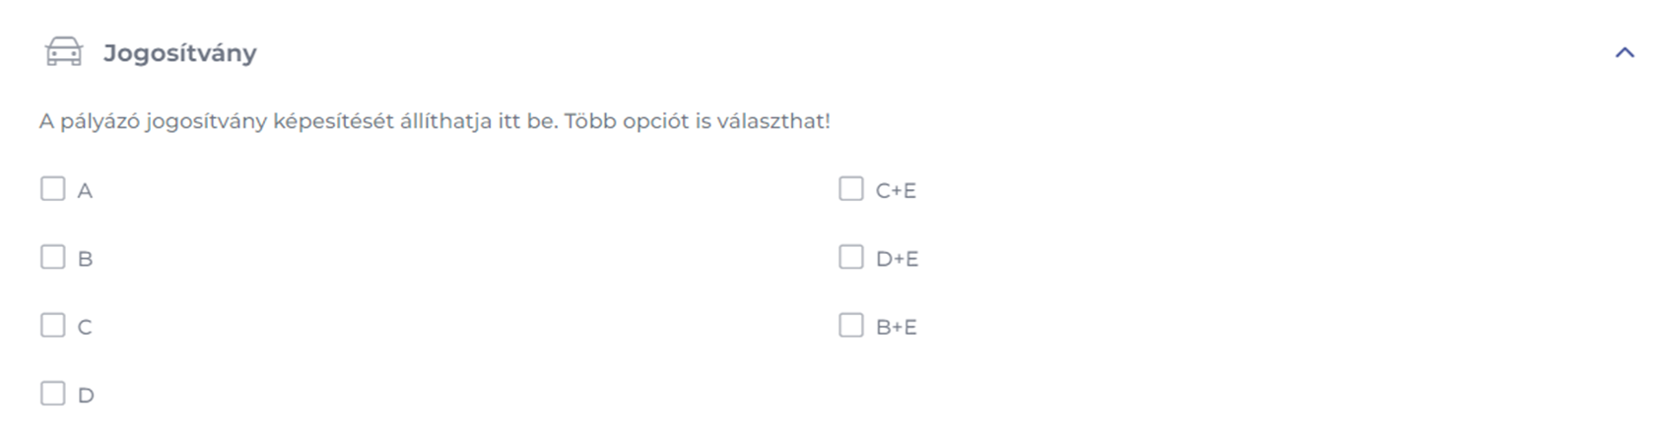The height and width of the screenshot is (436, 1678).
Task: Mark the D+E license checkbox
Action: click(850, 257)
